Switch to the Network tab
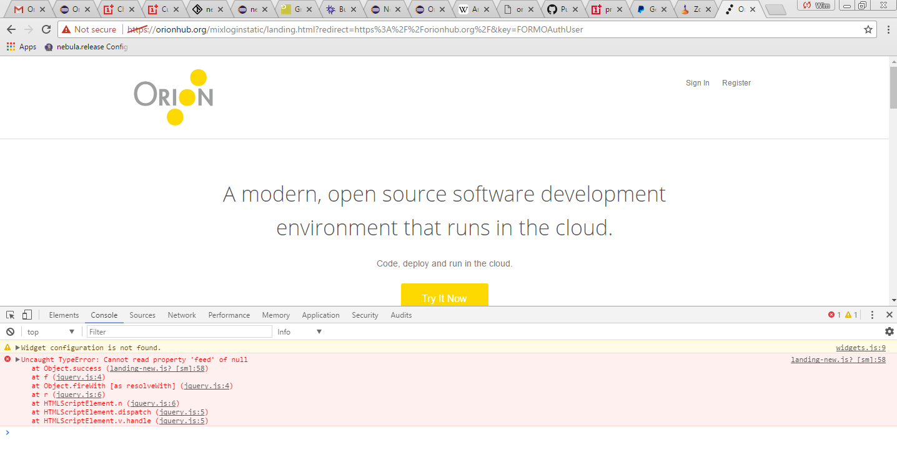 (x=182, y=315)
